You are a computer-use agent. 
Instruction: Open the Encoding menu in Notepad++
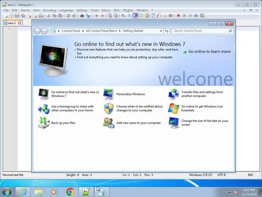coord(49,10)
